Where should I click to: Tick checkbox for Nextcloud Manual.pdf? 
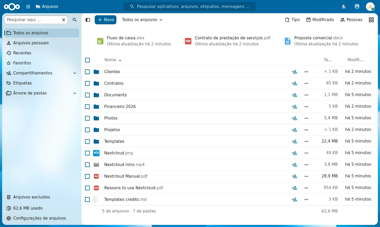(x=87, y=176)
